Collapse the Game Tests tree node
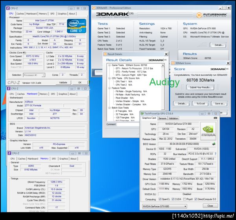 [x=109, y=65]
